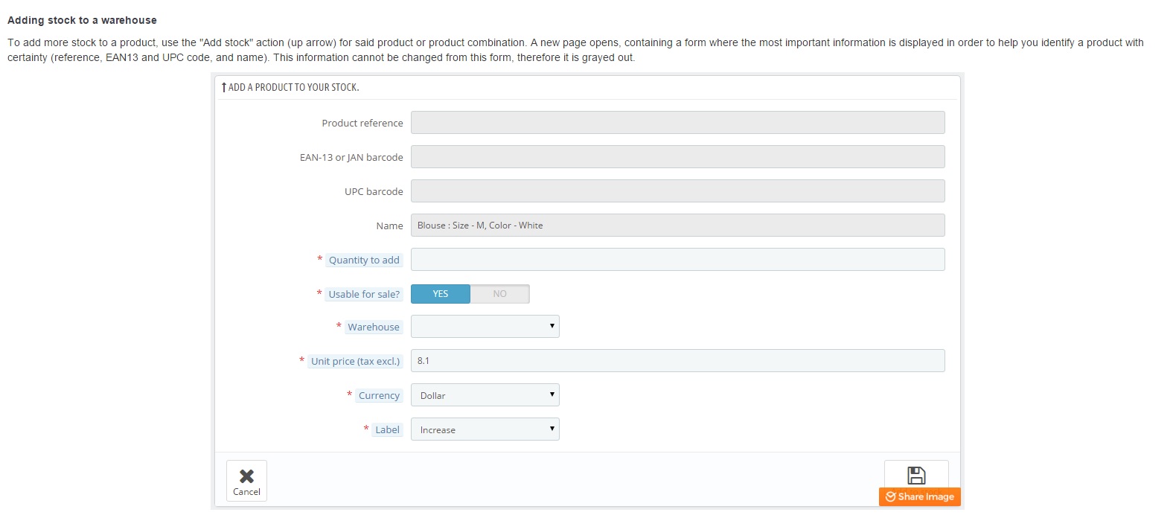
Task: Focus the Unit price (tax excl.) field
Action: 677,361
